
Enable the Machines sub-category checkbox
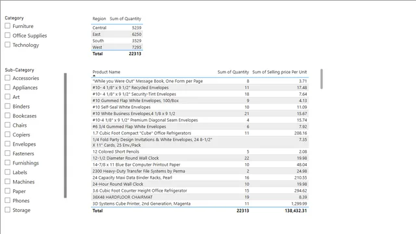click(7, 181)
